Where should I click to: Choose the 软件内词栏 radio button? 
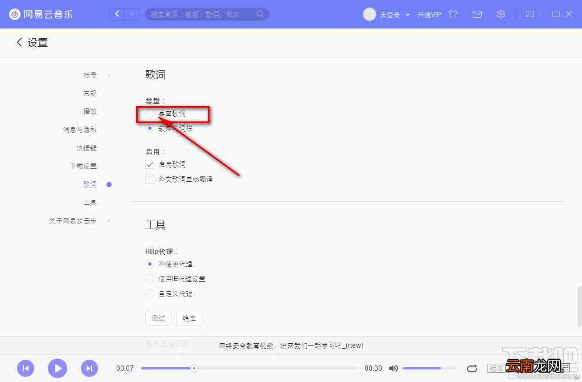click(150, 129)
